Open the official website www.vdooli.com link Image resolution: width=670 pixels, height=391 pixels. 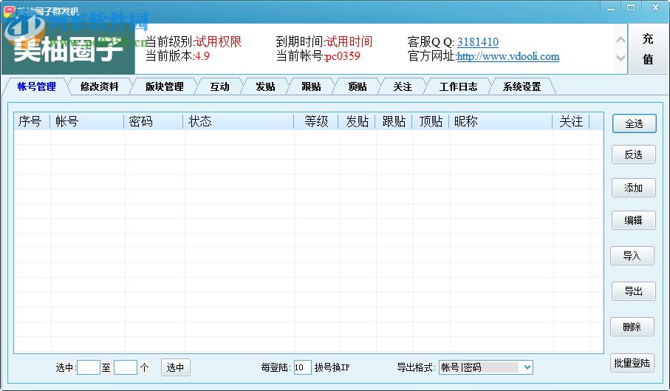pyautogui.click(x=508, y=56)
